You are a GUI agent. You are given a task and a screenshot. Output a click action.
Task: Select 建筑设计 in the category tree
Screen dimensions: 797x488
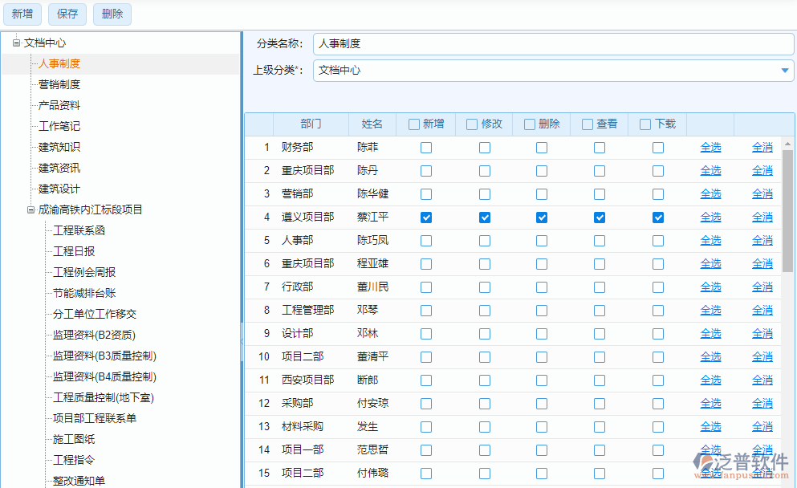click(x=59, y=189)
